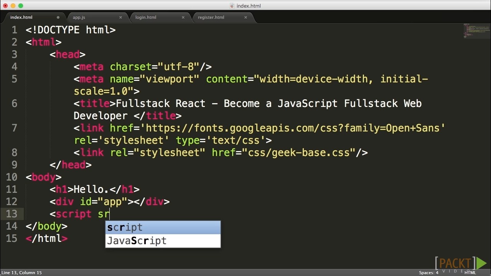Close the app.js tab
Viewport: 491px width, 276px height.
(x=120, y=17)
